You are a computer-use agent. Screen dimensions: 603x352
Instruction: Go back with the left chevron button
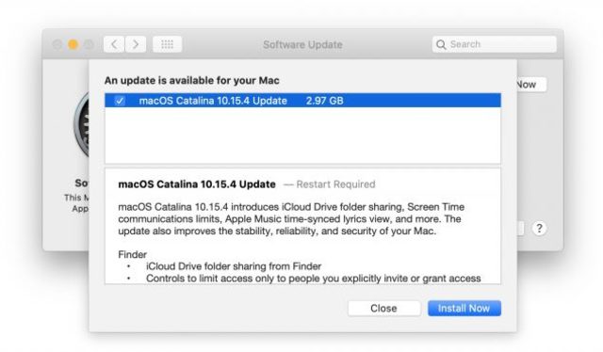click(x=114, y=44)
